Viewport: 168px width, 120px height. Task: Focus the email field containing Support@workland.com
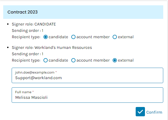87,78
